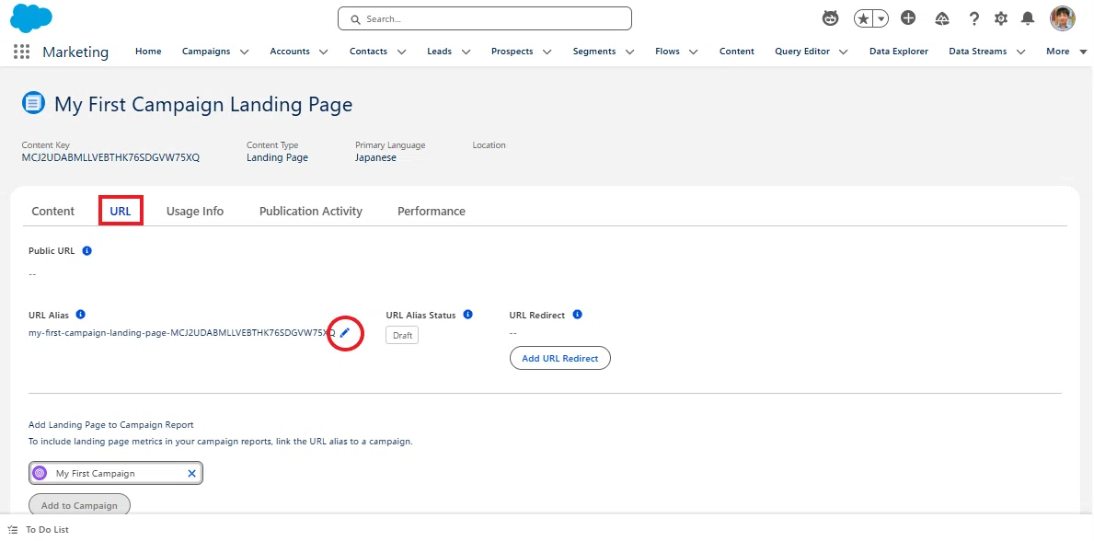1094x541 pixels.
Task: Show info tooltip for URL Redirect
Action: pos(577,315)
